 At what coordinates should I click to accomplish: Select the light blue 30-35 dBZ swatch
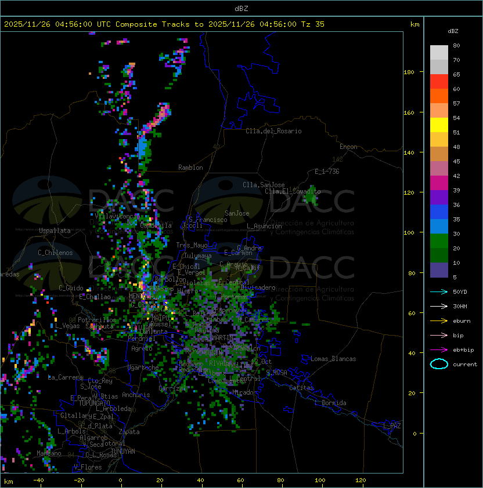click(439, 226)
